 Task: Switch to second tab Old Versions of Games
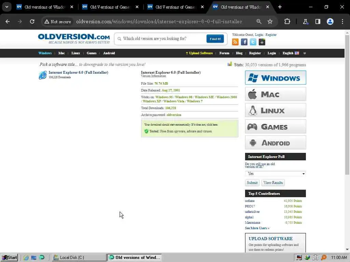point(110,7)
